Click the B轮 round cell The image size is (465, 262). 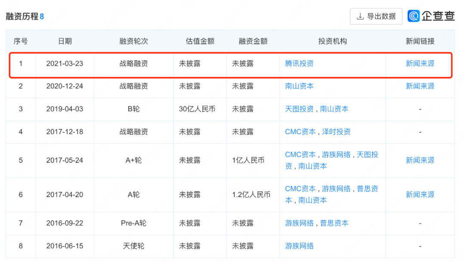coord(134,109)
